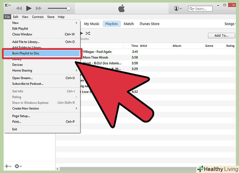Sort by the Album column header
239x173 pixels.
(x=188, y=46)
